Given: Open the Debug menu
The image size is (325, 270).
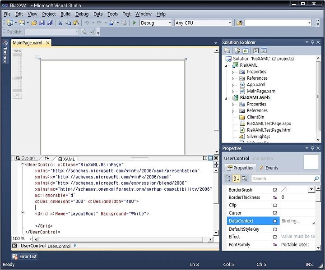Looking at the screenshot, I should coord(82,14).
